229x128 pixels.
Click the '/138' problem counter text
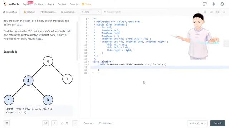point(66,123)
